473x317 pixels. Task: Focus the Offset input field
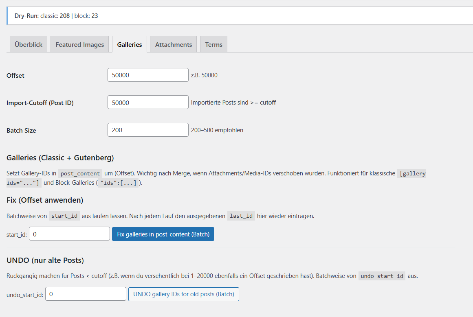tap(148, 75)
